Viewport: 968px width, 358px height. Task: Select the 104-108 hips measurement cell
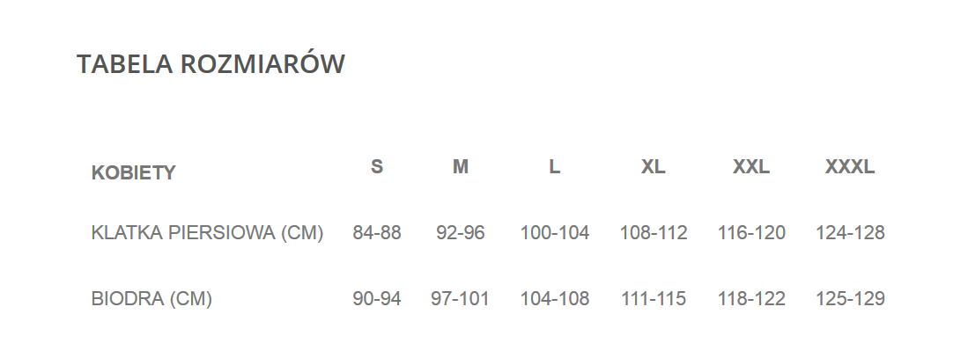555,299
